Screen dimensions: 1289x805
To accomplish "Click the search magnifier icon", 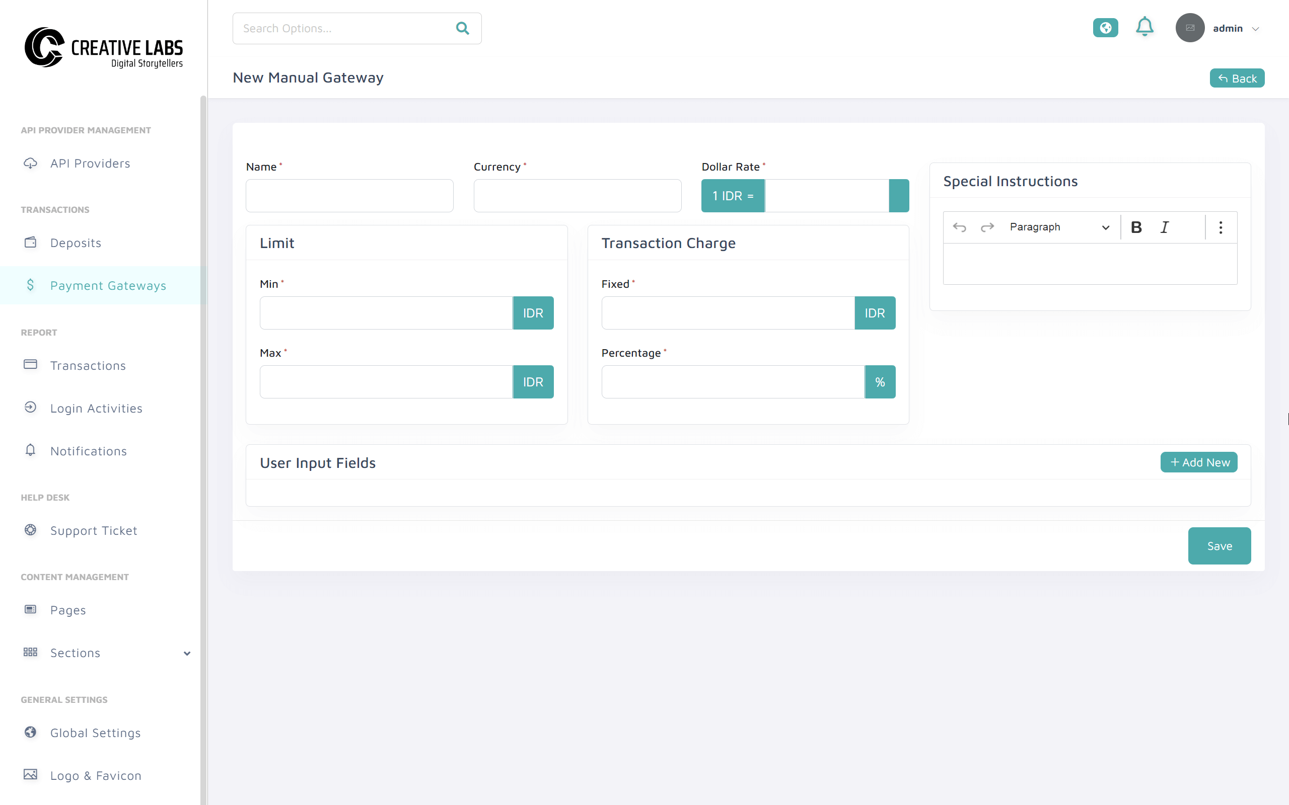I will (462, 28).
